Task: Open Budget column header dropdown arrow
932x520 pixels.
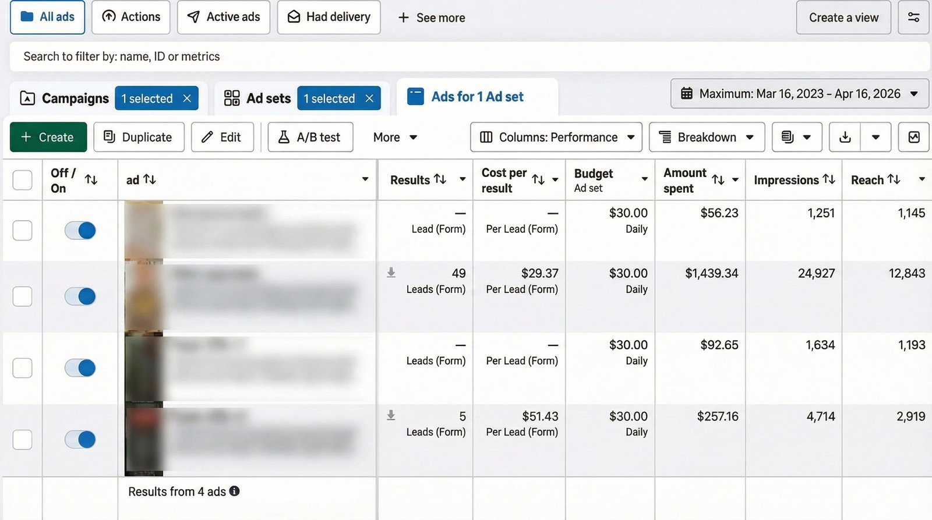Action: point(645,179)
